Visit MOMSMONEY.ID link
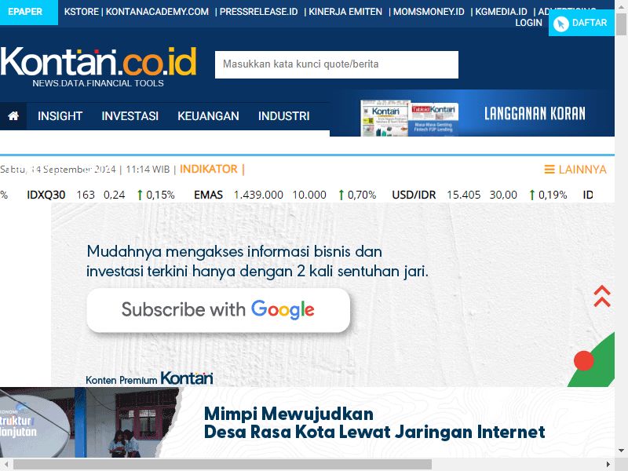The width and height of the screenshot is (628, 471). [x=429, y=12]
